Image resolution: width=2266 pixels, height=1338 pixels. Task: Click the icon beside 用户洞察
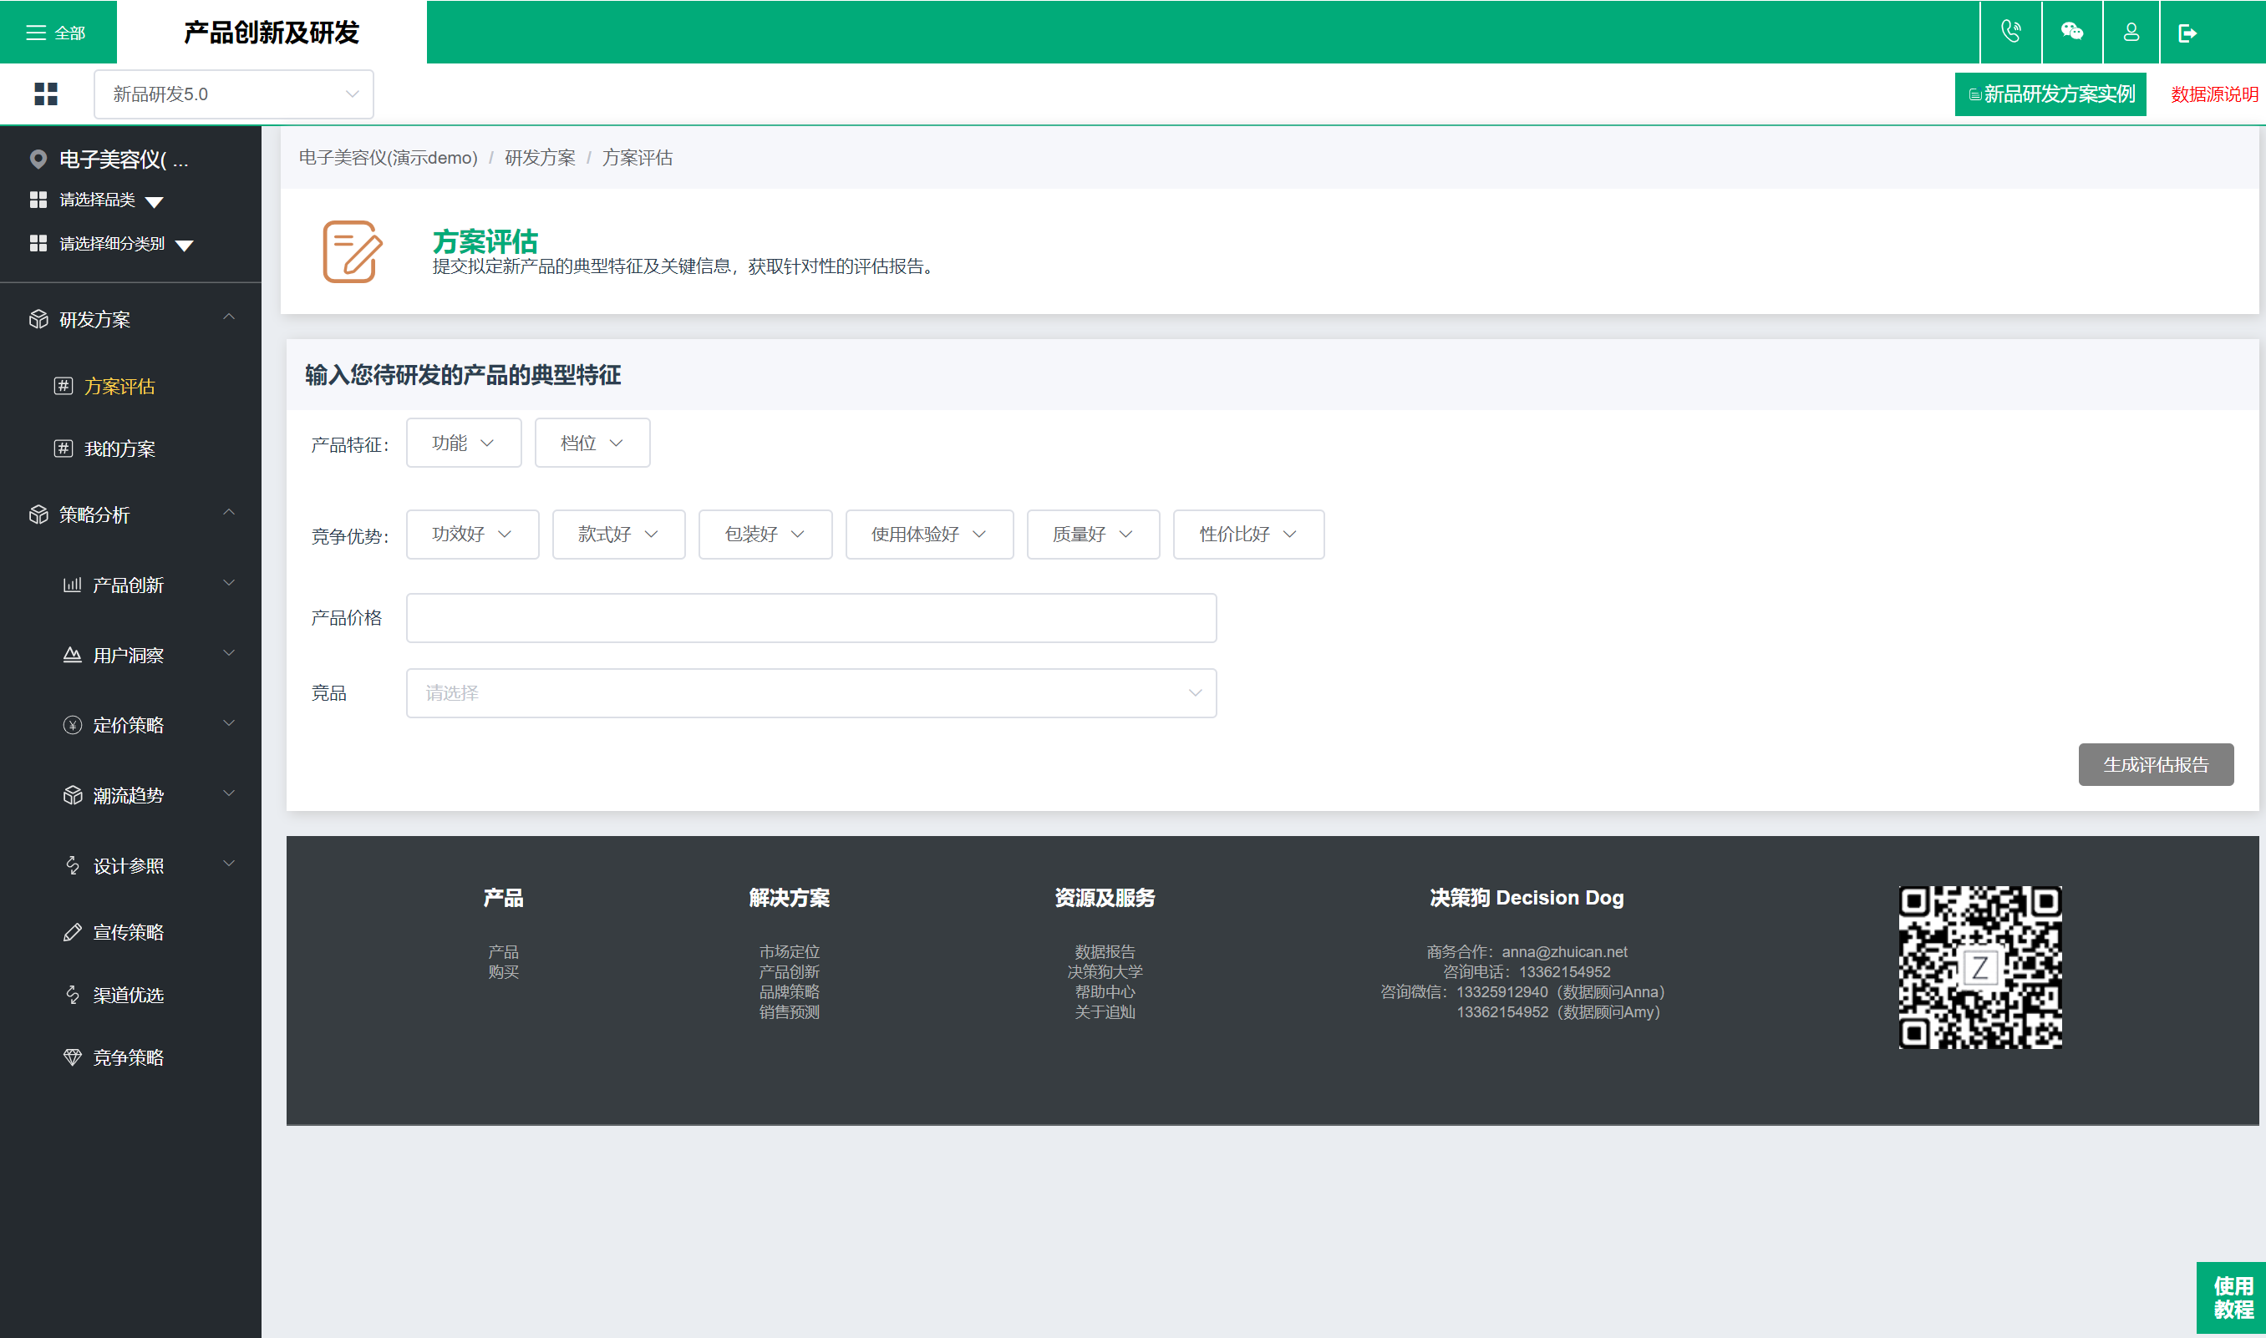[x=72, y=655]
